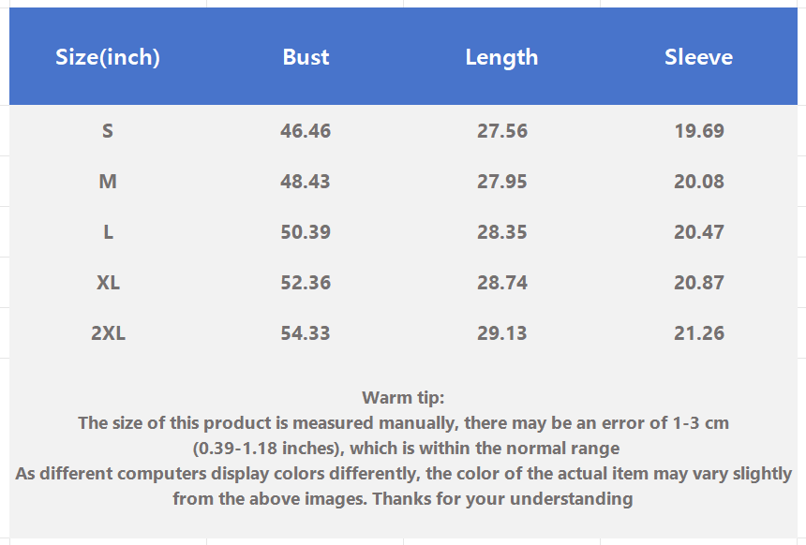Click the S size row label
Screen dimensions: 806x545
(x=108, y=131)
